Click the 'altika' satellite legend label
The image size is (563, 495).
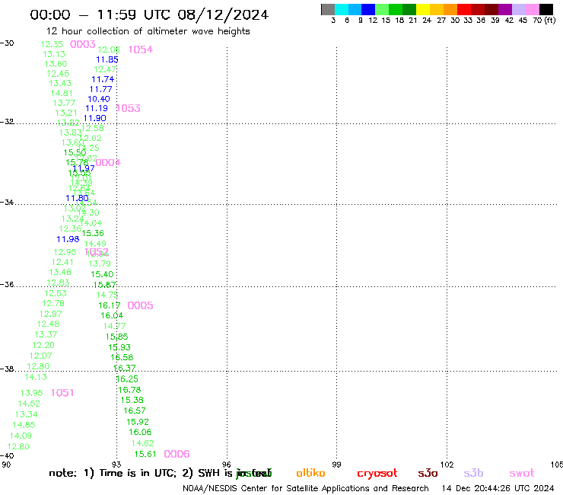tap(310, 473)
